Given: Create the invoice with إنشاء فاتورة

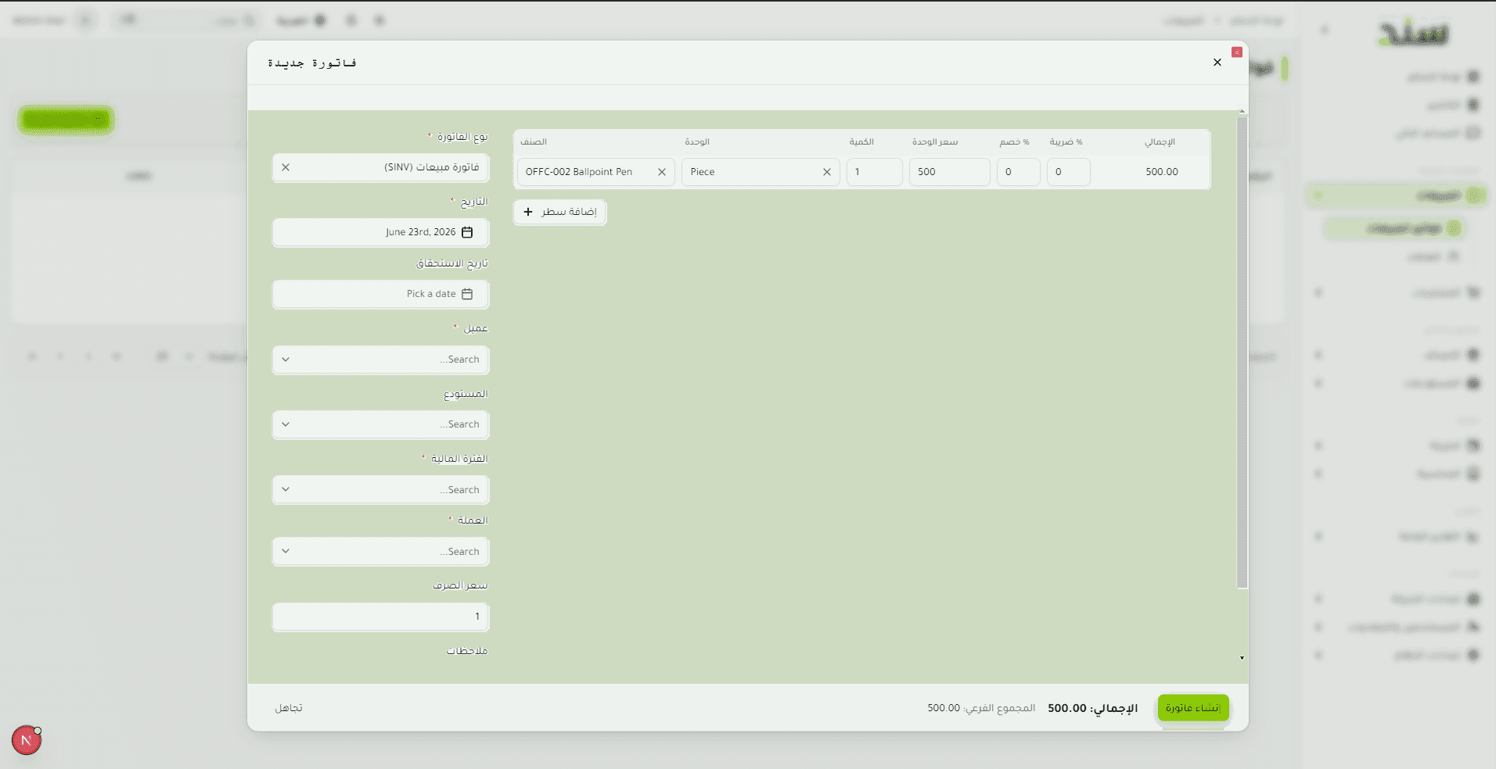Looking at the screenshot, I should [1193, 708].
